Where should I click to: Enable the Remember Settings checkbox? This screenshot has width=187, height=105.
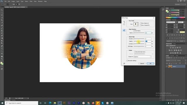(127, 61)
